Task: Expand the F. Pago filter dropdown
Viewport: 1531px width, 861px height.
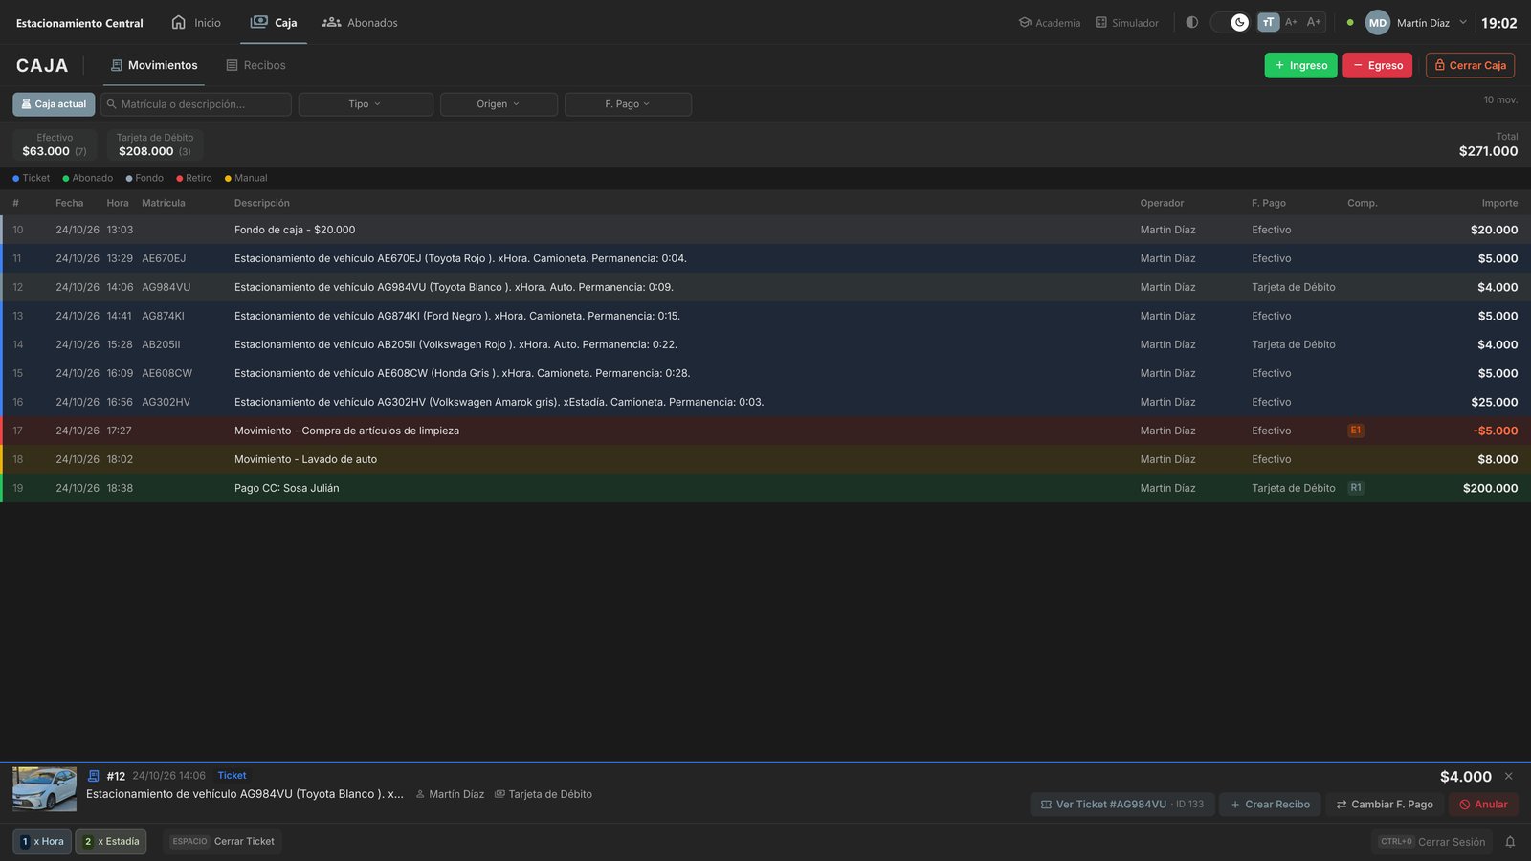Action: tap(628, 104)
